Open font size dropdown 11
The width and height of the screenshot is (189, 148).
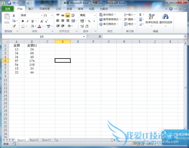coord(52,15)
